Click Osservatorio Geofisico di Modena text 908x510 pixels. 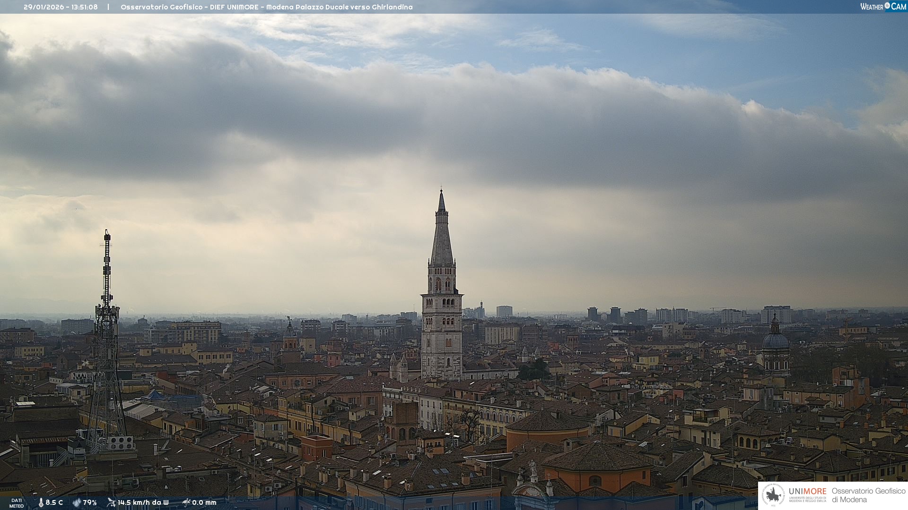[868, 495]
